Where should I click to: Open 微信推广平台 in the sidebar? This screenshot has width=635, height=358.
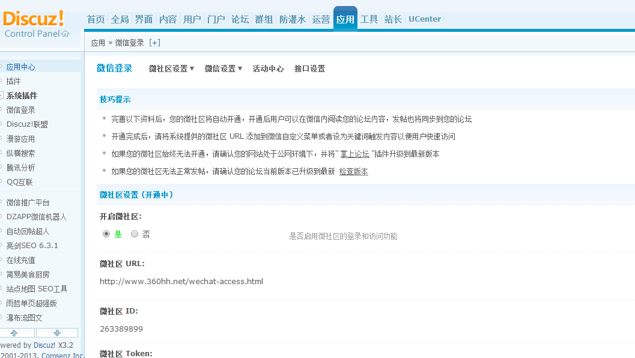coord(28,202)
